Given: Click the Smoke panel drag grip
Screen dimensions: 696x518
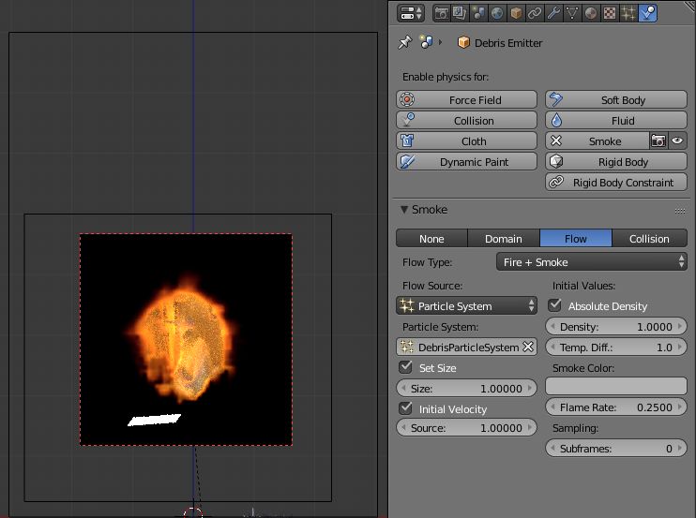Looking at the screenshot, I should 679,211.
